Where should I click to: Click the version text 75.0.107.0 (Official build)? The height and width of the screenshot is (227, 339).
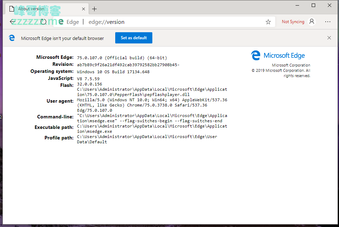pyautogui.click(x=122, y=58)
